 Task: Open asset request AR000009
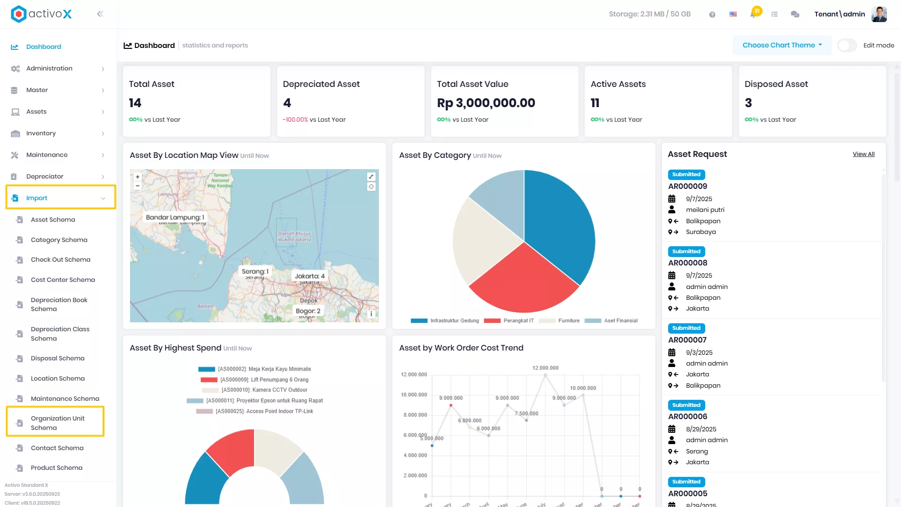click(687, 187)
